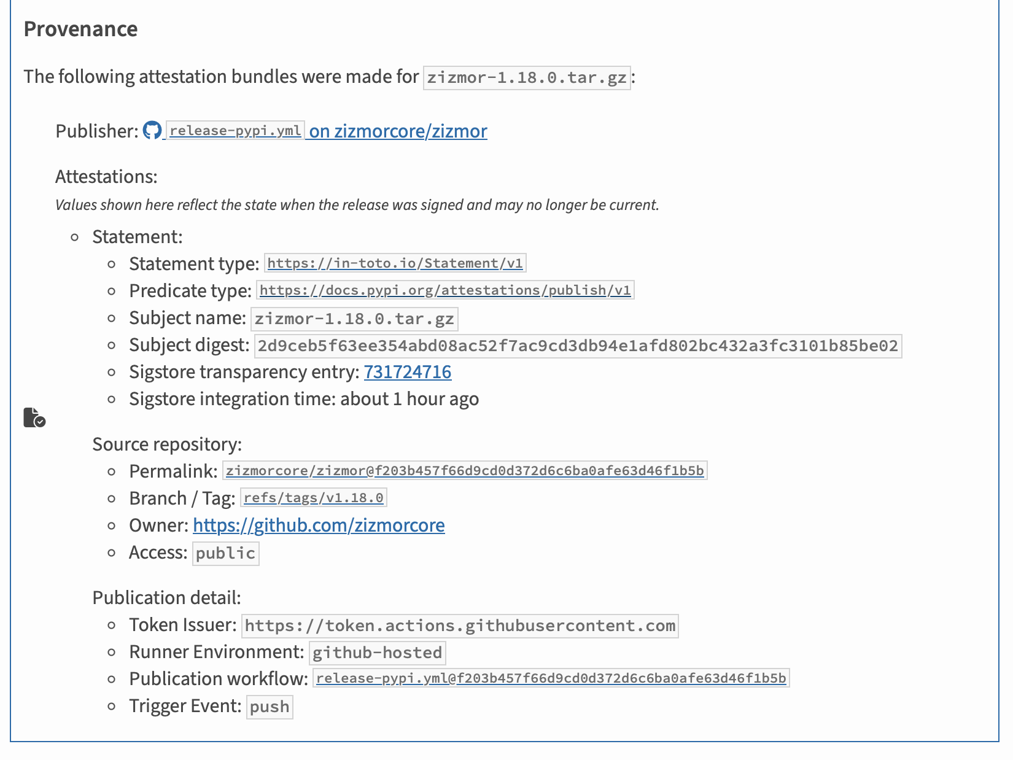
Task: Select the Subject digest hash value
Action: [577, 346]
